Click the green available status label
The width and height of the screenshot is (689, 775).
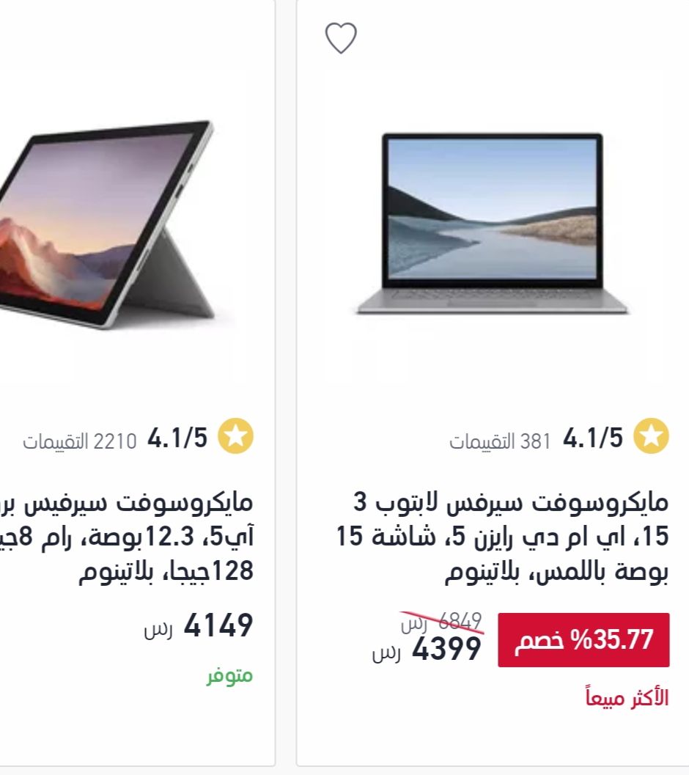pos(230,675)
